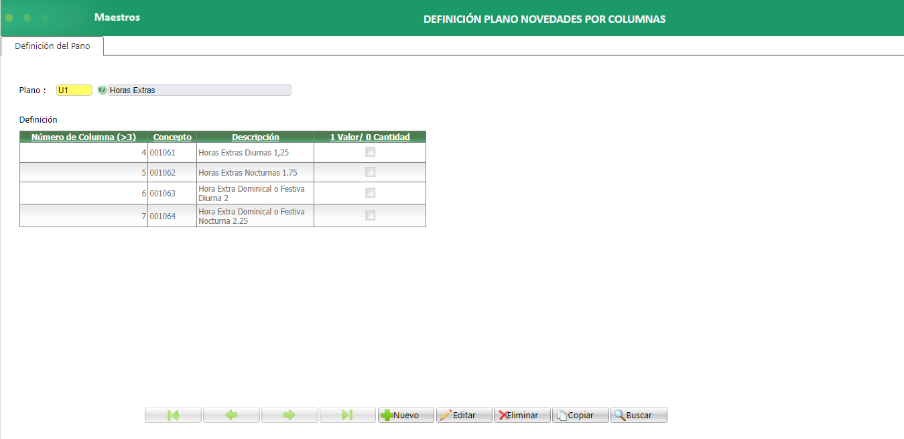The image size is (904, 439).
Task: Click the Copiar button
Action: [x=580, y=415]
